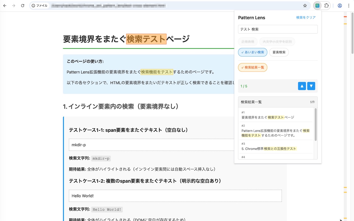354x221 pixels.
Task: Toggle the あいまい検索 option off
Action: [253, 52]
